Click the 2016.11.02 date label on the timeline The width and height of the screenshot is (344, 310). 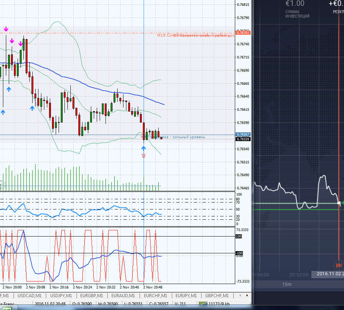coord(327,274)
